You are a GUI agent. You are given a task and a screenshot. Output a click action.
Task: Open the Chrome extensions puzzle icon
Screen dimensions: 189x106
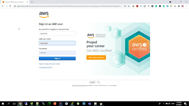click(179, 6)
